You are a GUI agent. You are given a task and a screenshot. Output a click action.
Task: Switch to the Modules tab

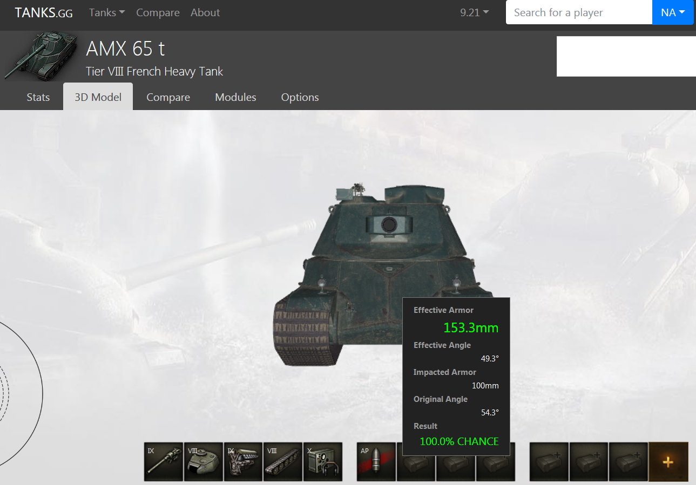pyautogui.click(x=235, y=97)
